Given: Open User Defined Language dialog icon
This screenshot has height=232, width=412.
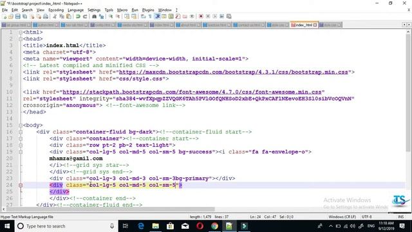Looking at the screenshot, I should [x=164, y=16].
